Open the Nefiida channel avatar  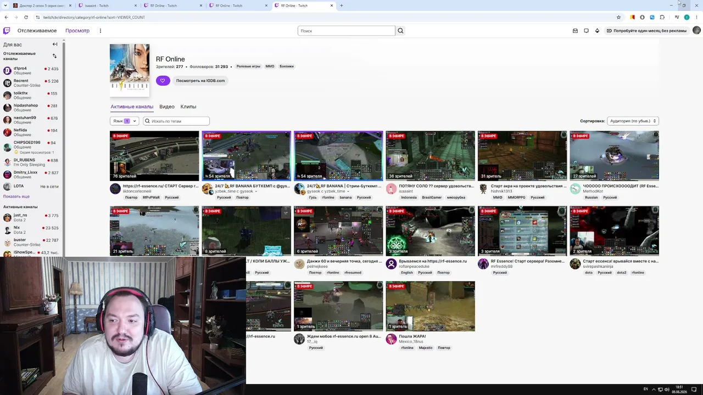[7, 132]
